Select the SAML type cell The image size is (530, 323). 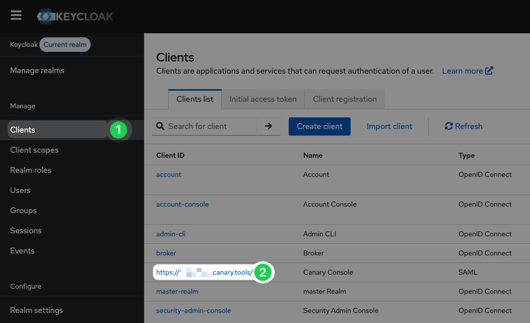tap(468, 272)
